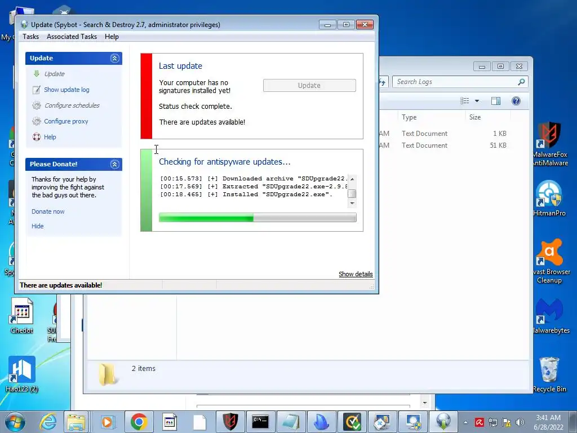This screenshot has height=433, width=577.
Task: Click the lifebuoy Help icon in sidebar
Action: pos(37,137)
